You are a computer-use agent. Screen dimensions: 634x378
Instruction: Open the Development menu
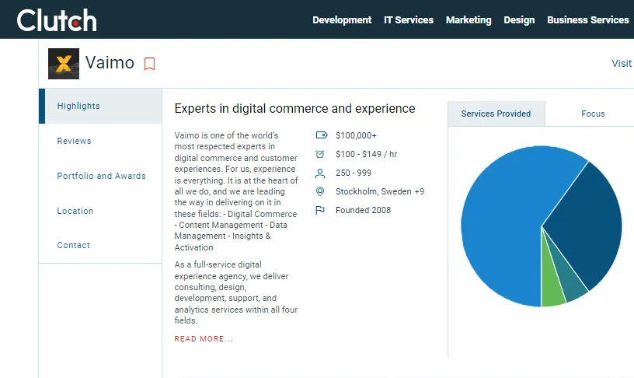point(342,19)
